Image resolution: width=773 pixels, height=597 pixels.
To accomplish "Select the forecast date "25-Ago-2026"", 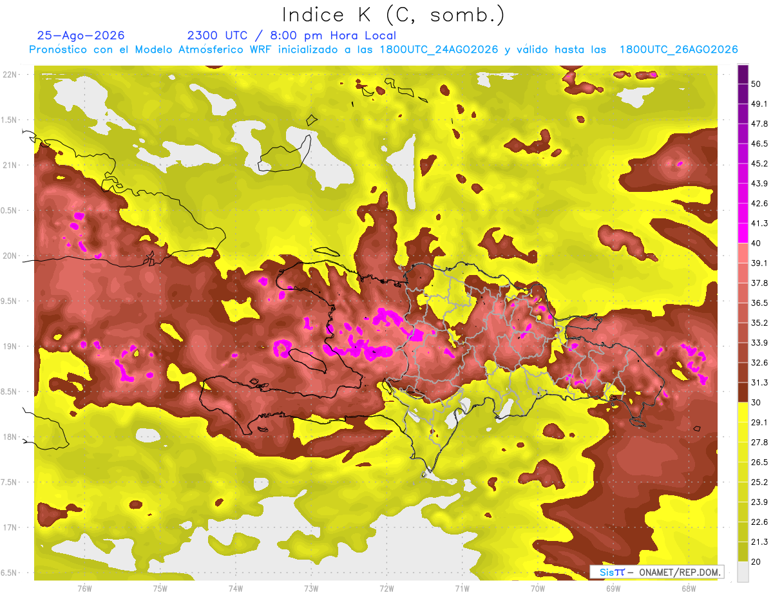I will [81, 35].
